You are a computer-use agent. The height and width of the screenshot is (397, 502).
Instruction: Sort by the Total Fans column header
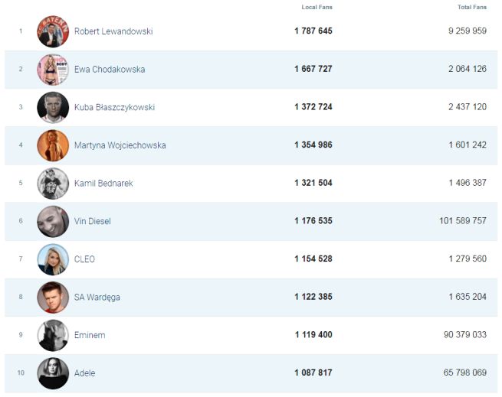pyautogui.click(x=471, y=7)
